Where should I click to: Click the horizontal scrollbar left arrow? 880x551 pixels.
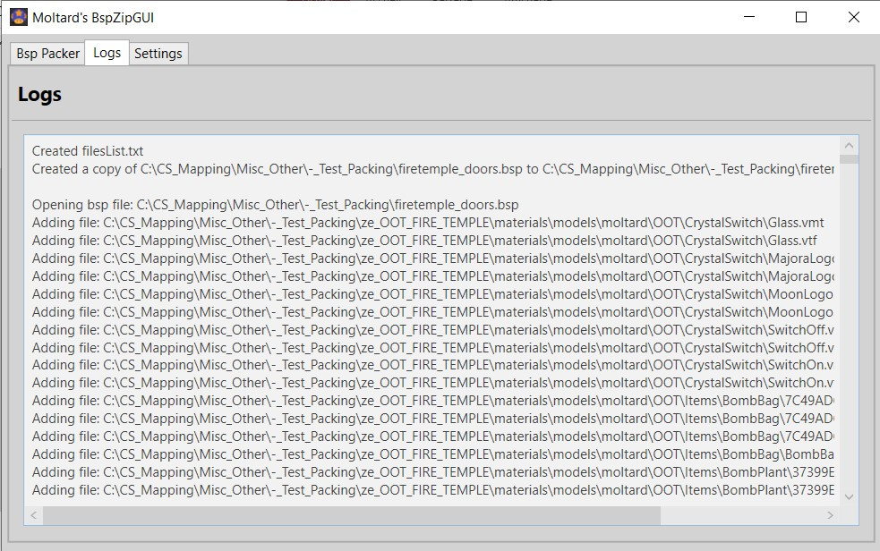point(32,515)
